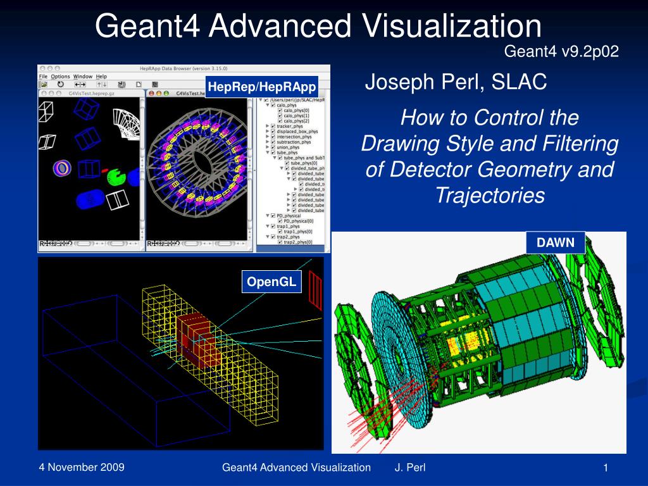The height and width of the screenshot is (486, 648).
Task: Toggle the intersection_phys checkbox
Action: click(x=273, y=137)
